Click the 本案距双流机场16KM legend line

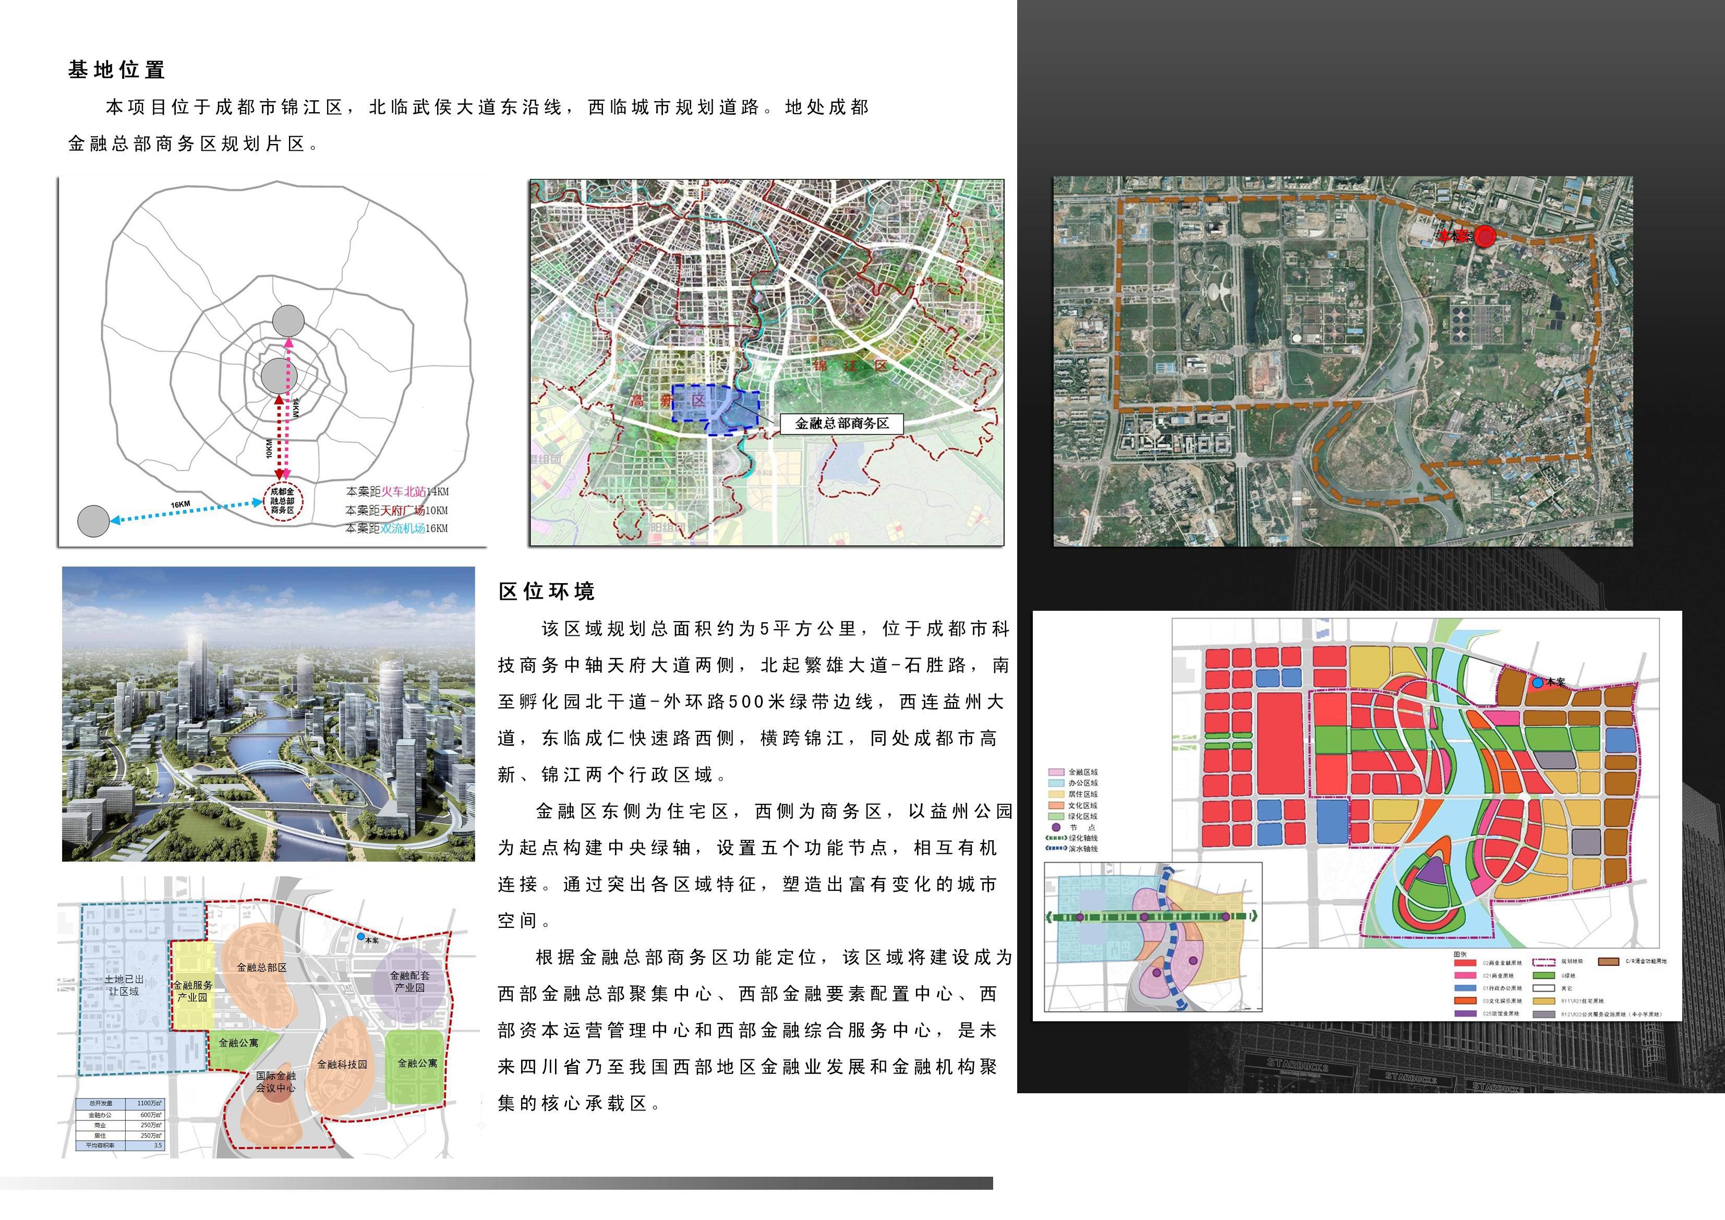(396, 528)
